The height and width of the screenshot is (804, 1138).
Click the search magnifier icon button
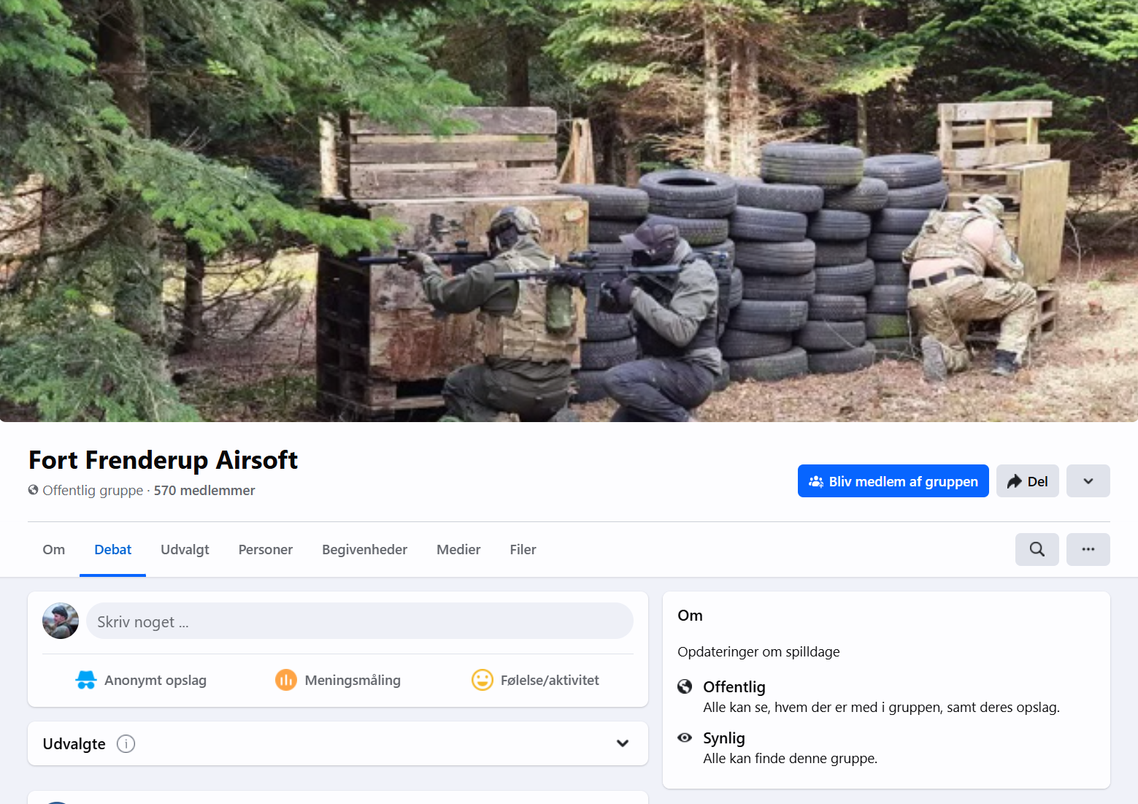point(1037,549)
